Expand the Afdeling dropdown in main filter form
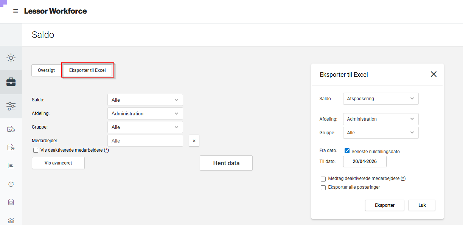The width and height of the screenshot is (463, 225). 145,113
